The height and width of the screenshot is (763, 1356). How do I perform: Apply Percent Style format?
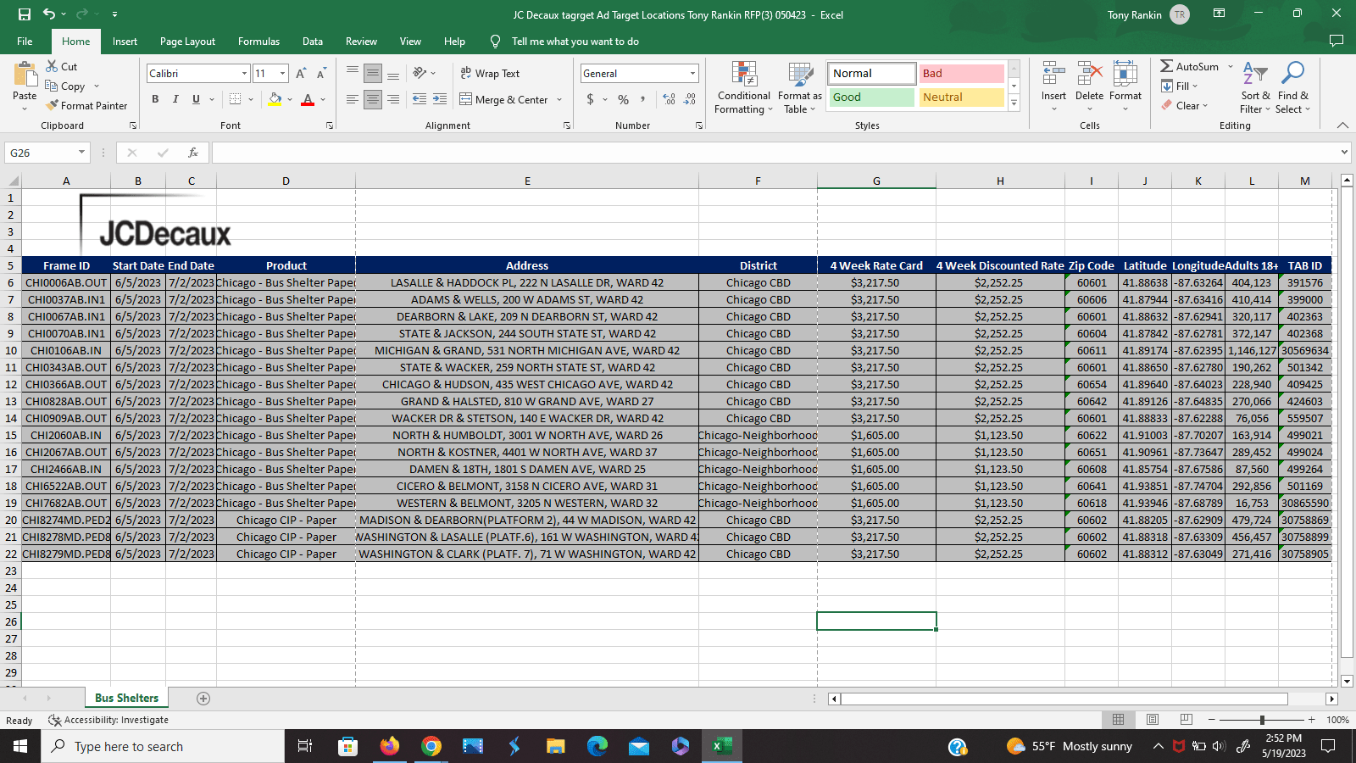624,99
